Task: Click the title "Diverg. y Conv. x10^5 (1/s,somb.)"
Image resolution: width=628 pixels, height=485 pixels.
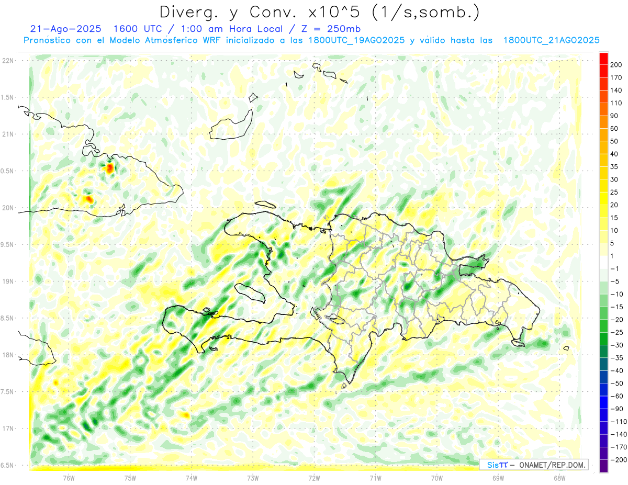Action: click(x=319, y=13)
